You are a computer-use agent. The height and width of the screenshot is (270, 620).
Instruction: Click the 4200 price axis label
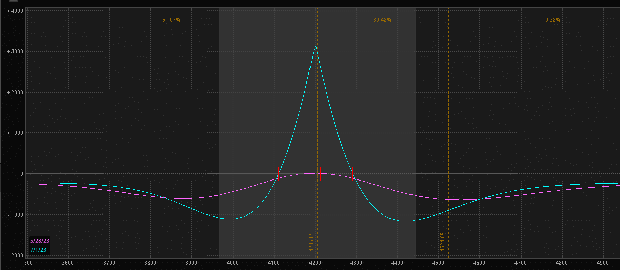click(315, 262)
